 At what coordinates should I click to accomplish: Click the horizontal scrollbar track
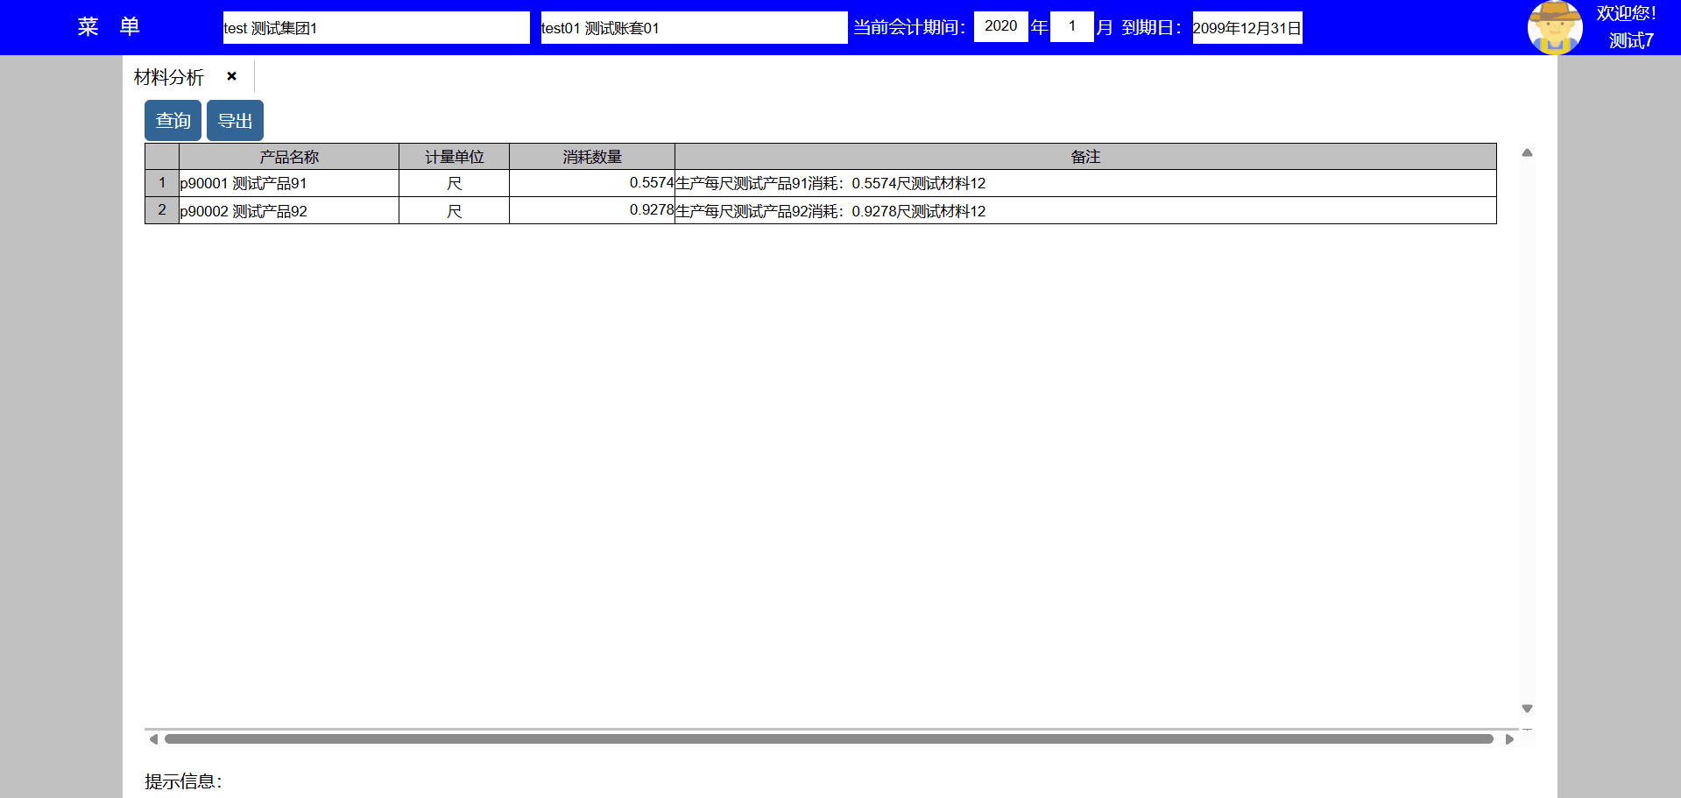point(828,739)
